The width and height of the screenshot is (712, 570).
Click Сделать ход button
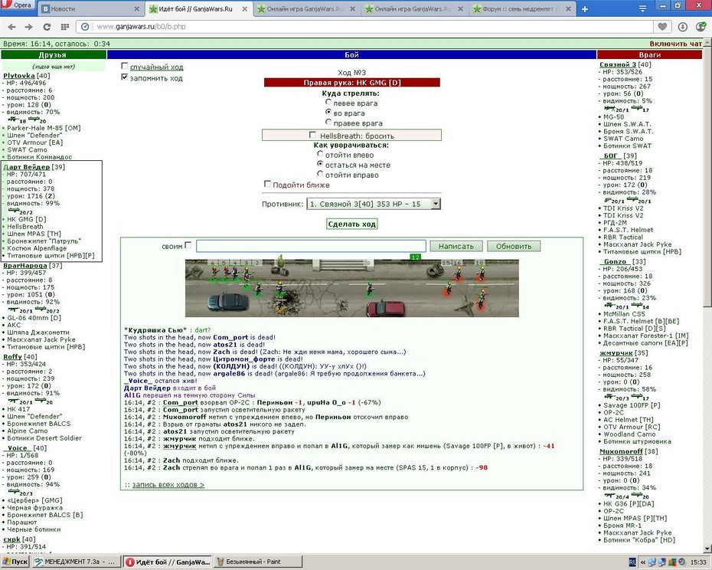tap(352, 224)
